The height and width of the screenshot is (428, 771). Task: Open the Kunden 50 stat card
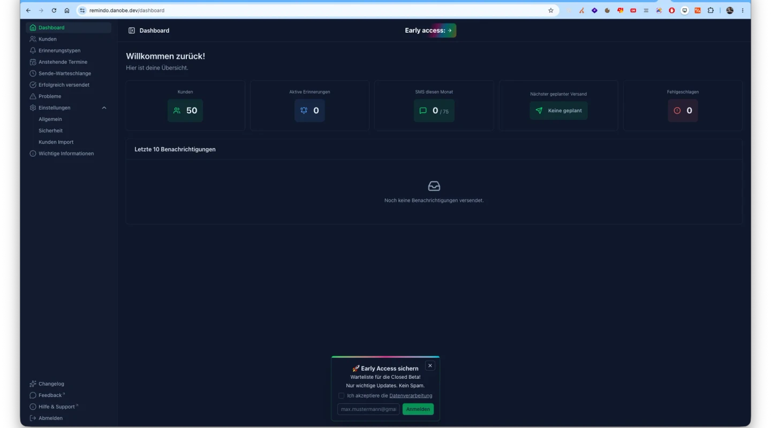pyautogui.click(x=185, y=105)
